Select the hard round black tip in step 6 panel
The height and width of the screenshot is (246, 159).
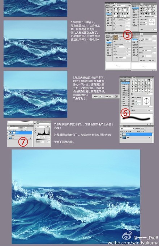[x=149, y=80]
